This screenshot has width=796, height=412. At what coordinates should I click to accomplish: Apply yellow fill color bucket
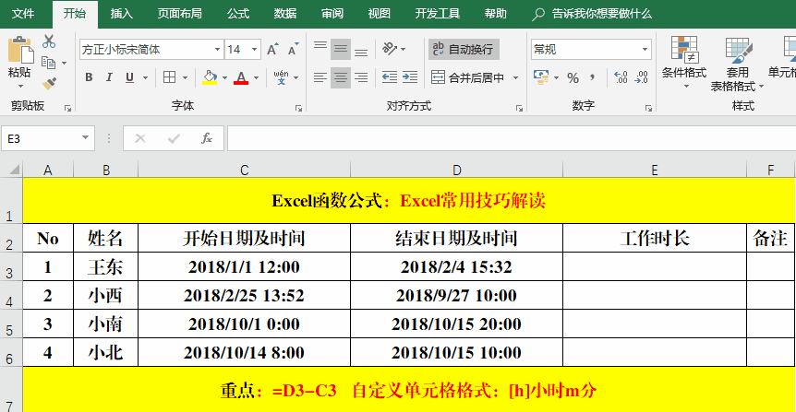tap(210, 77)
